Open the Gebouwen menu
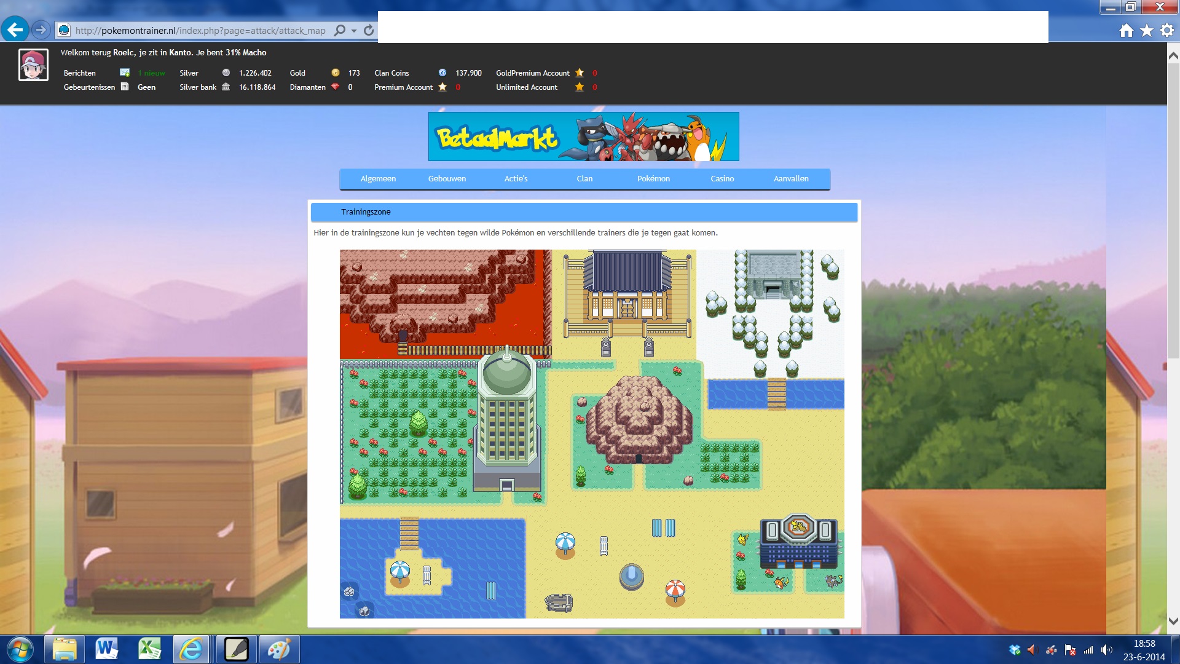Screen dimensions: 1180x664 [447, 179]
